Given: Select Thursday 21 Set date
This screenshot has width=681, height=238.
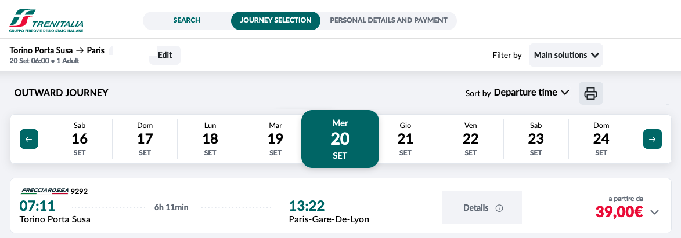Looking at the screenshot, I should 405,139.
